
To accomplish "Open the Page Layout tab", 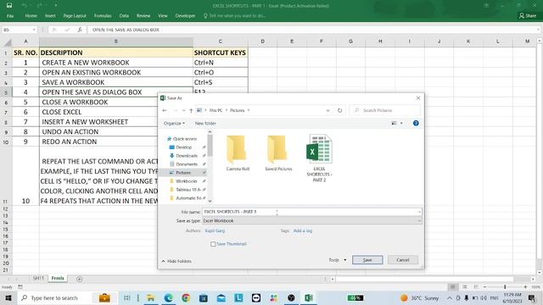I will (x=75, y=16).
